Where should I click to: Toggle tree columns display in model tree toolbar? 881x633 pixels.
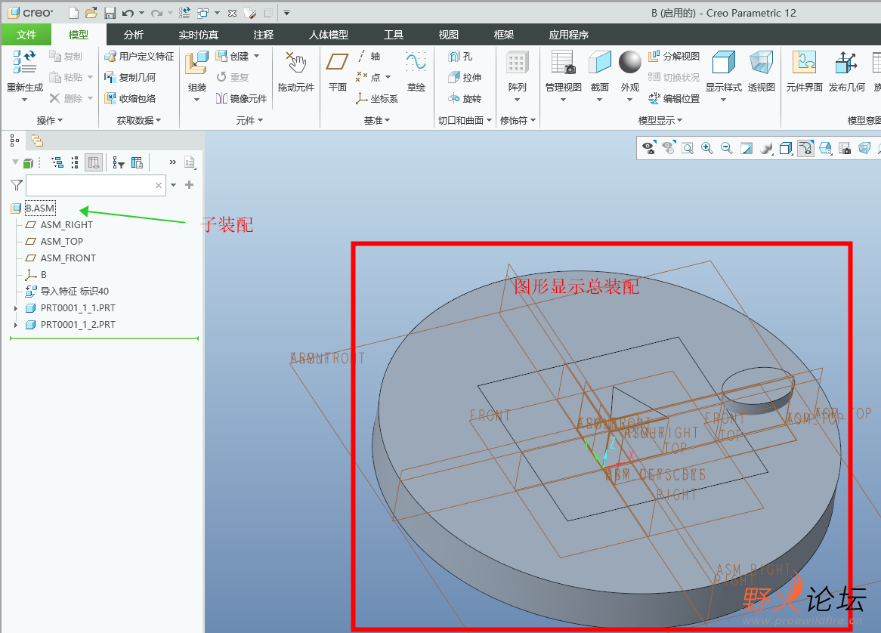click(94, 162)
